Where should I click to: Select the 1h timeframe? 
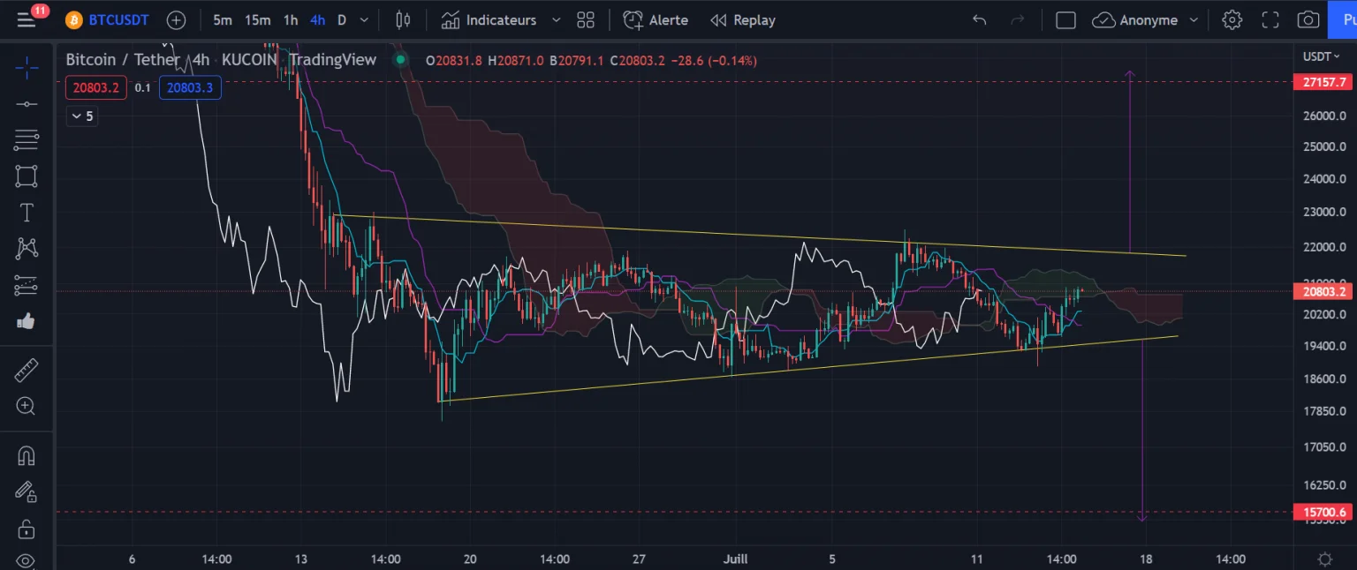pyautogui.click(x=291, y=19)
